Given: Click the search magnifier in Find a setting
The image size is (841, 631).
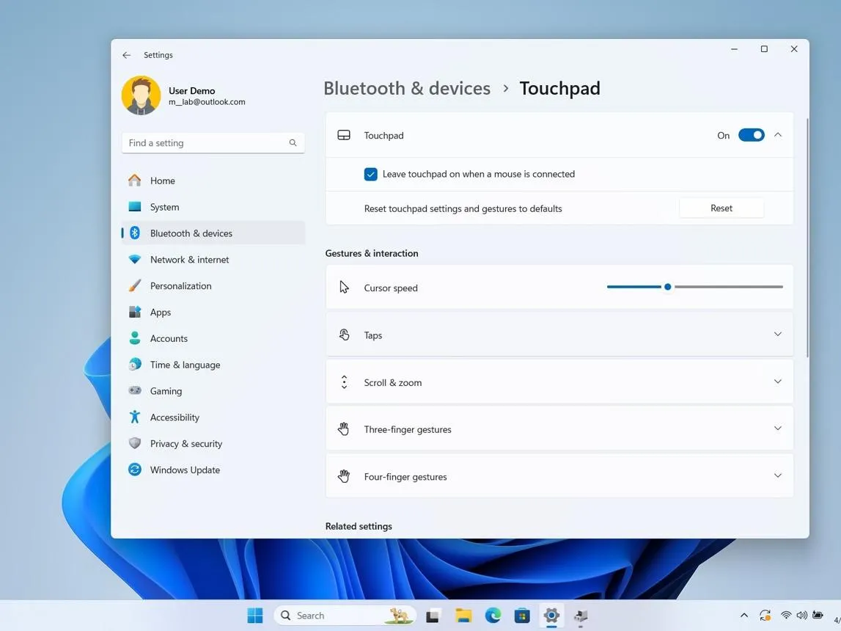Looking at the screenshot, I should [293, 143].
